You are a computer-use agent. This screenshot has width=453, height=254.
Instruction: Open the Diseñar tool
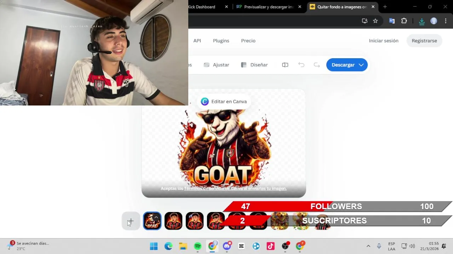(x=254, y=65)
